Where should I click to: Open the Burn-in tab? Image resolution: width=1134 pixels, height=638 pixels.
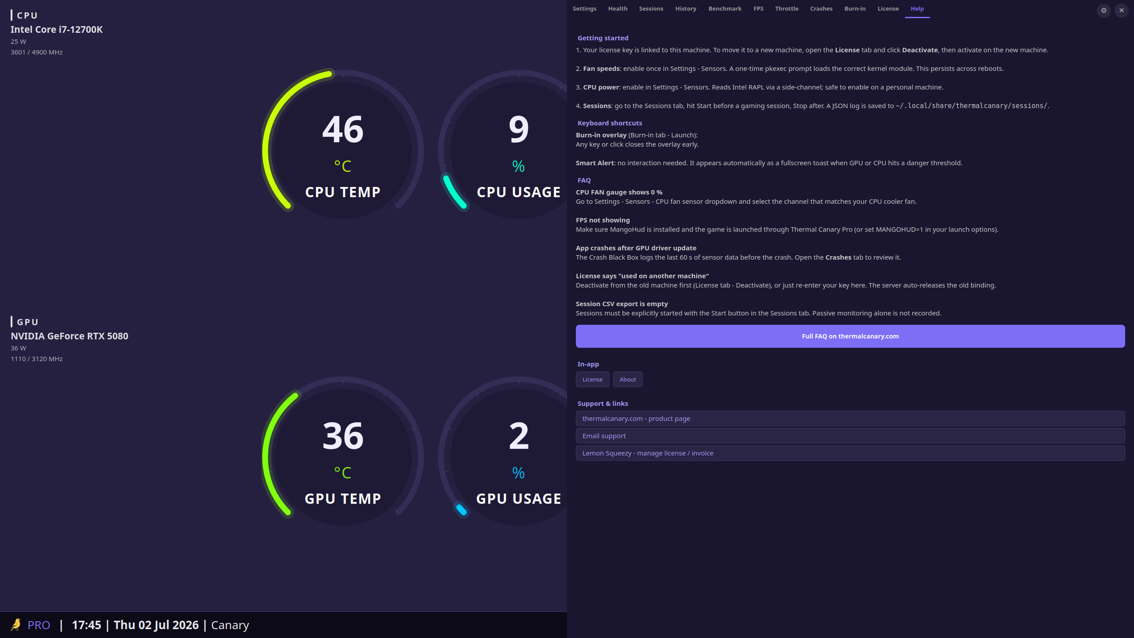point(855,8)
